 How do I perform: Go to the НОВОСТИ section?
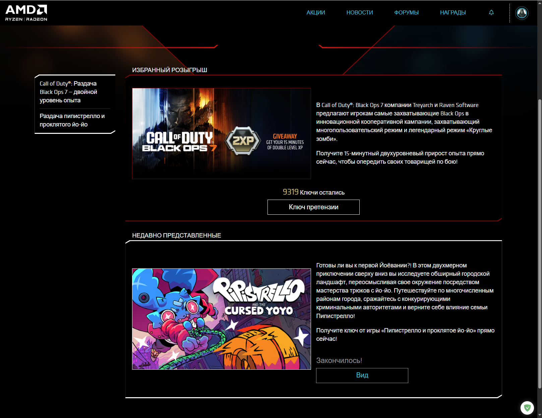360,12
